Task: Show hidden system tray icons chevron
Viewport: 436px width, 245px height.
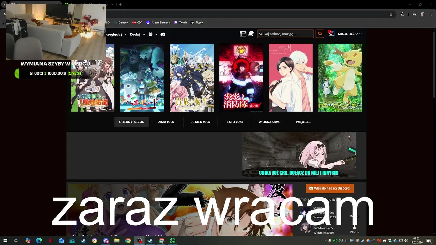Action: tap(325, 241)
